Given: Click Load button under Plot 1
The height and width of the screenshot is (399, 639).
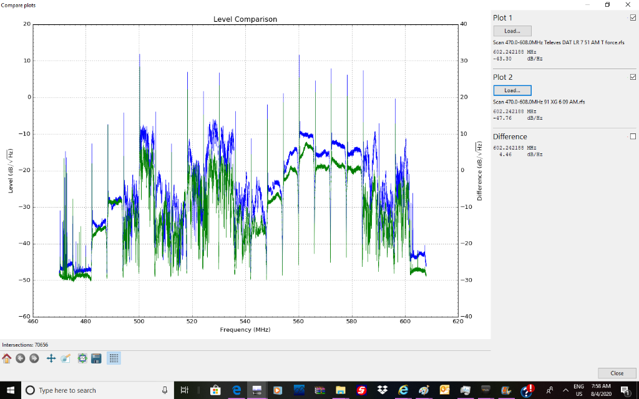Looking at the screenshot, I should pyautogui.click(x=512, y=31).
